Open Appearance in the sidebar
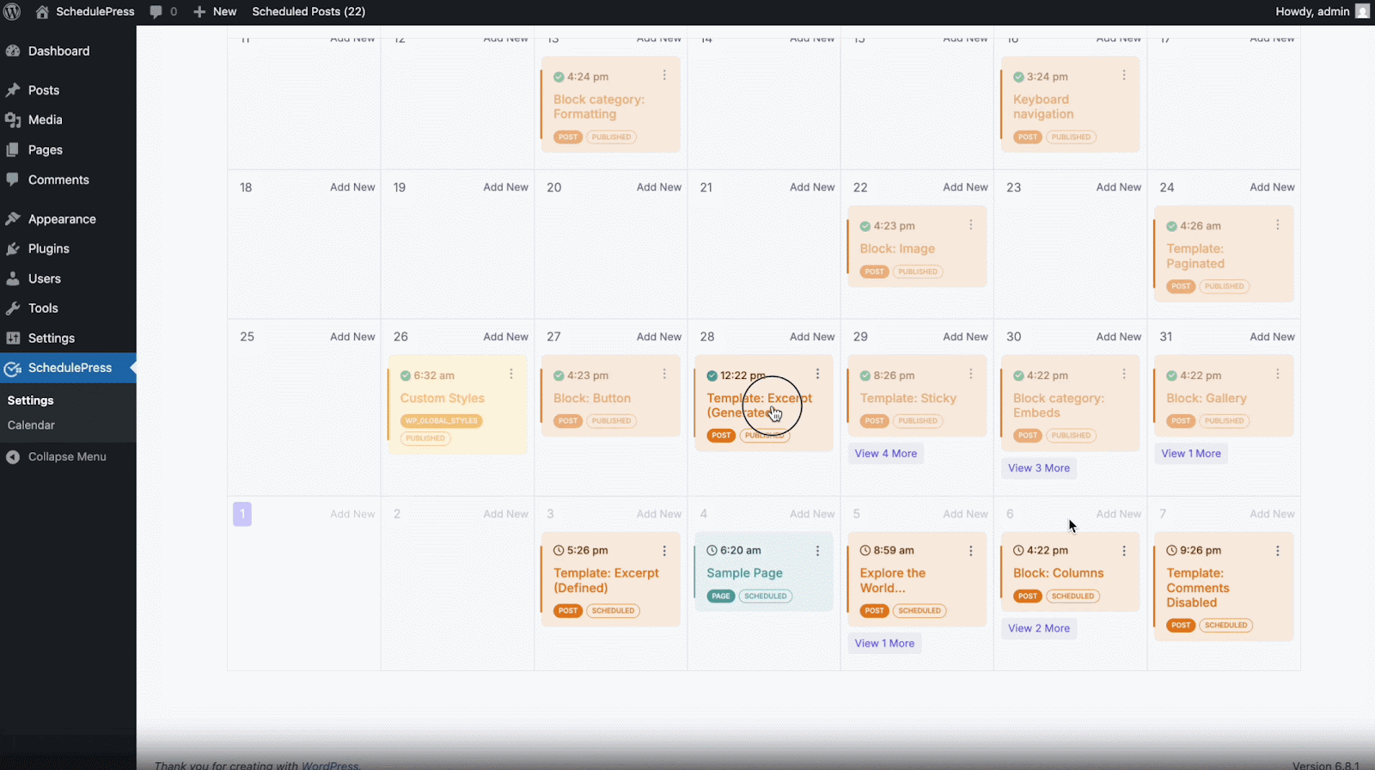The height and width of the screenshot is (770, 1375). coord(61,219)
